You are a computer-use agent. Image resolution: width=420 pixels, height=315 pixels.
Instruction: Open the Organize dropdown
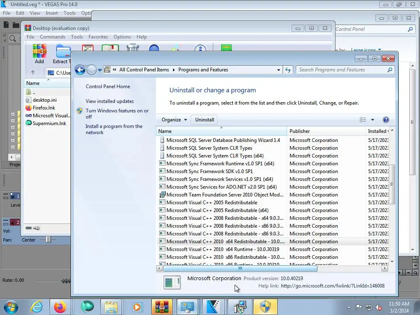(174, 120)
